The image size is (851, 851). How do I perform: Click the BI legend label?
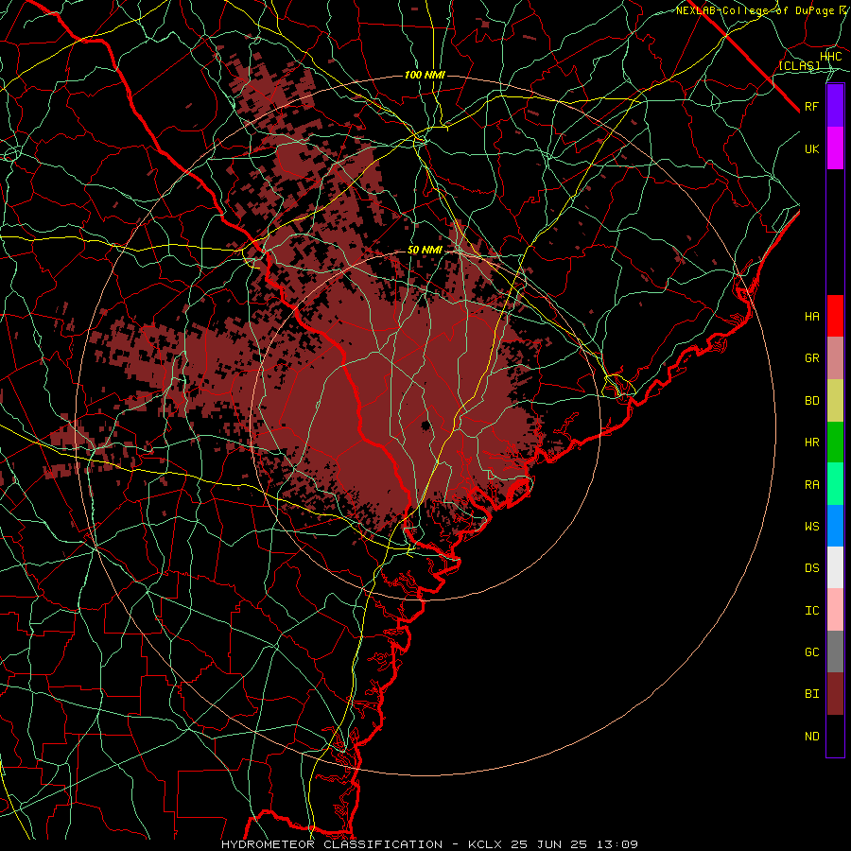pos(812,694)
